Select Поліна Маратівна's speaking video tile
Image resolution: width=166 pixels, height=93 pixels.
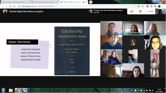pyautogui.click(x=133, y=28)
